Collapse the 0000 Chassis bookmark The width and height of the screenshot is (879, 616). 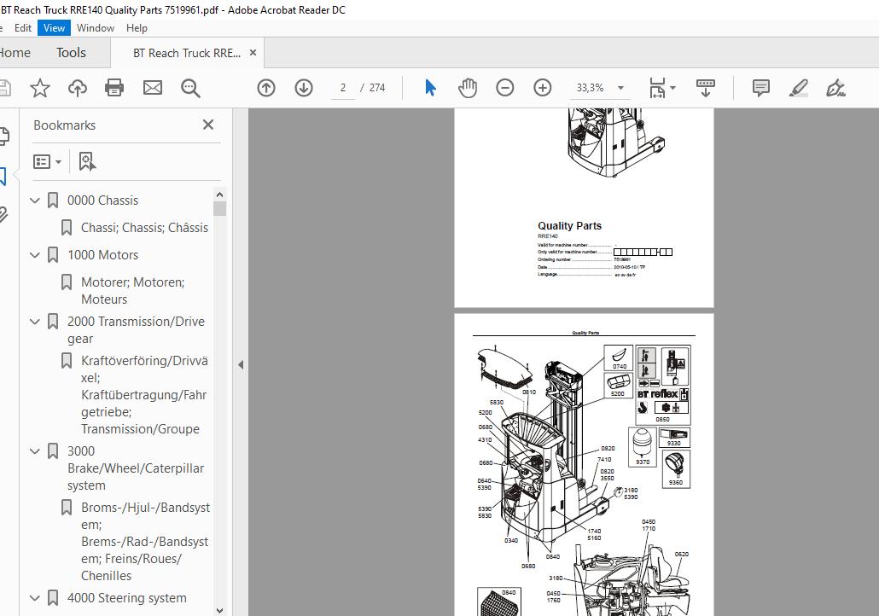point(35,200)
